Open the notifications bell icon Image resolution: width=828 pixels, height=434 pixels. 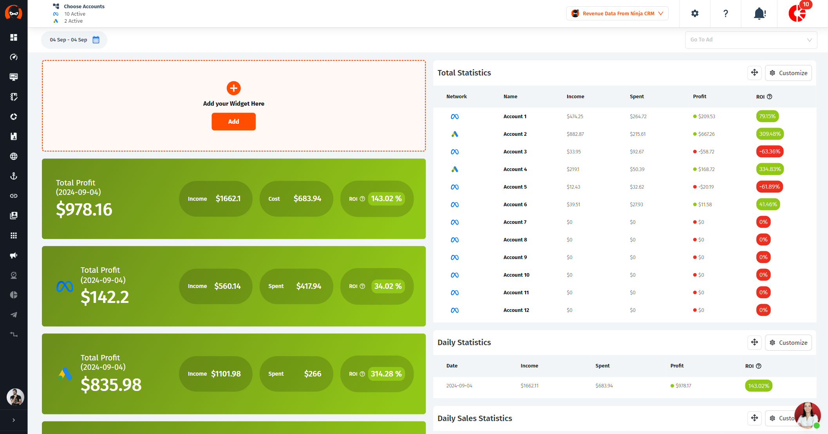pyautogui.click(x=759, y=14)
